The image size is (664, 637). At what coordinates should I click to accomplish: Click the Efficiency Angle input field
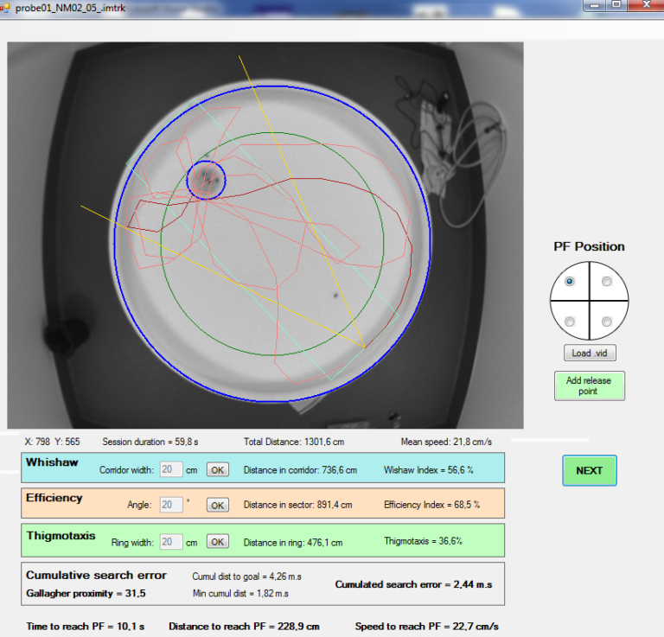click(171, 505)
